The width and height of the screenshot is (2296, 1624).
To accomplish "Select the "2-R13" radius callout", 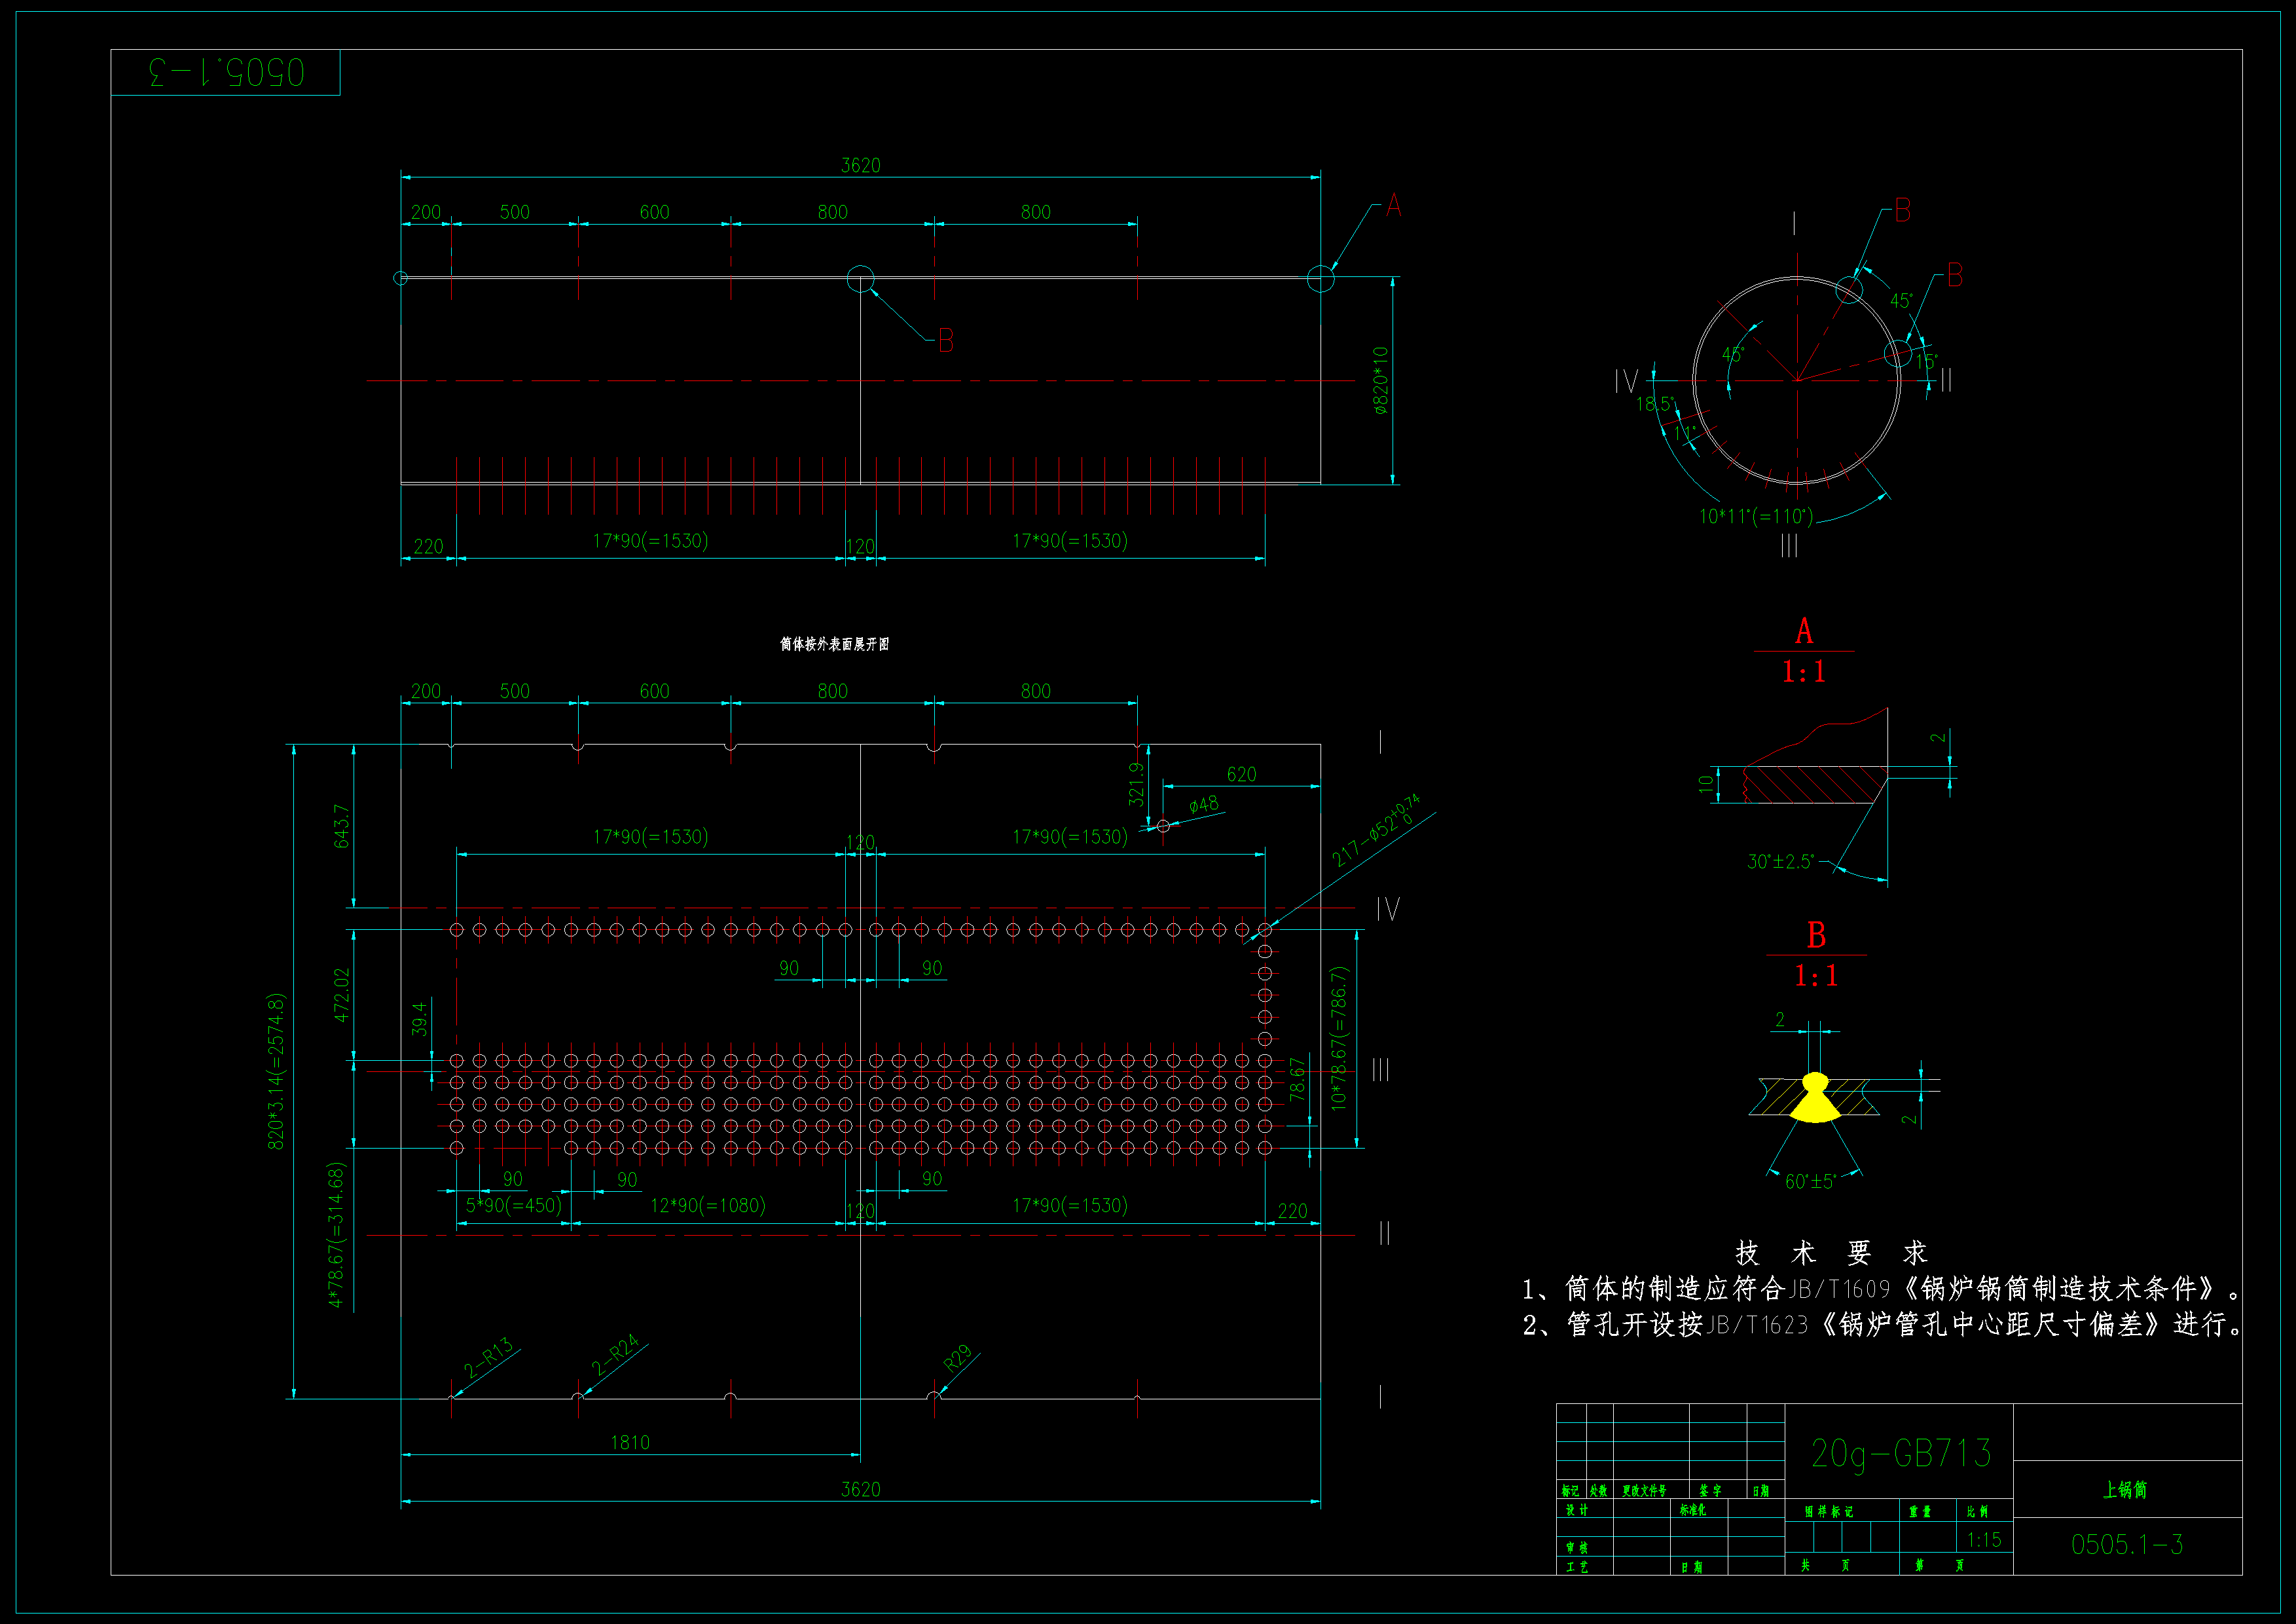I will point(488,1357).
